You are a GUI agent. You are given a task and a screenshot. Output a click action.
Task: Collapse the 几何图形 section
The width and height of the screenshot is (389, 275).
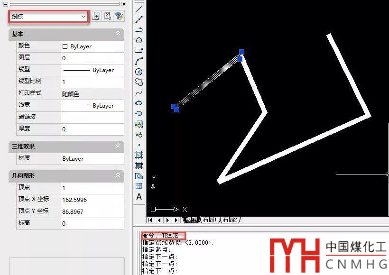(x=118, y=175)
